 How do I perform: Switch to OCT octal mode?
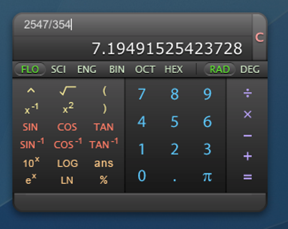[x=145, y=70]
